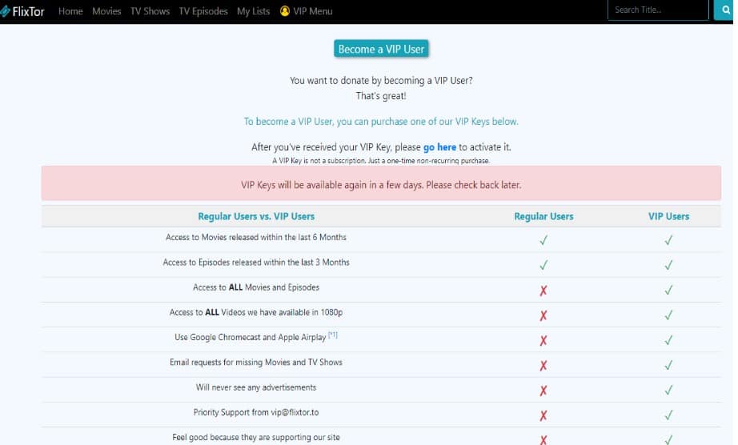Click 'A VIP Key is not a subscription' note
Viewport: 738px width, 445px height.
381,161
